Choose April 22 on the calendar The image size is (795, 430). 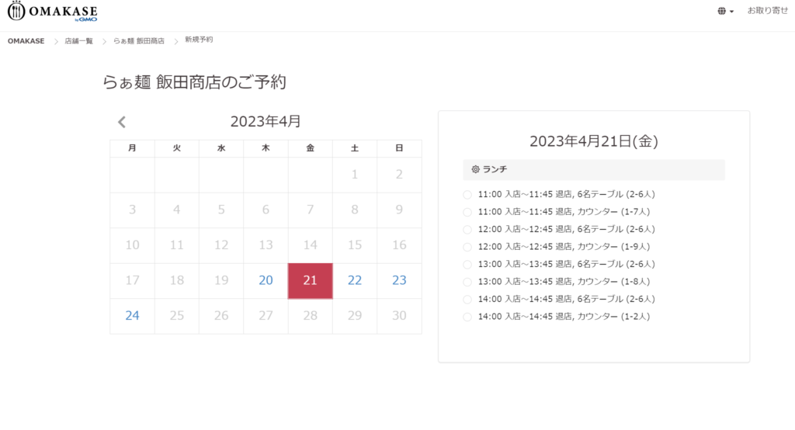(355, 280)
